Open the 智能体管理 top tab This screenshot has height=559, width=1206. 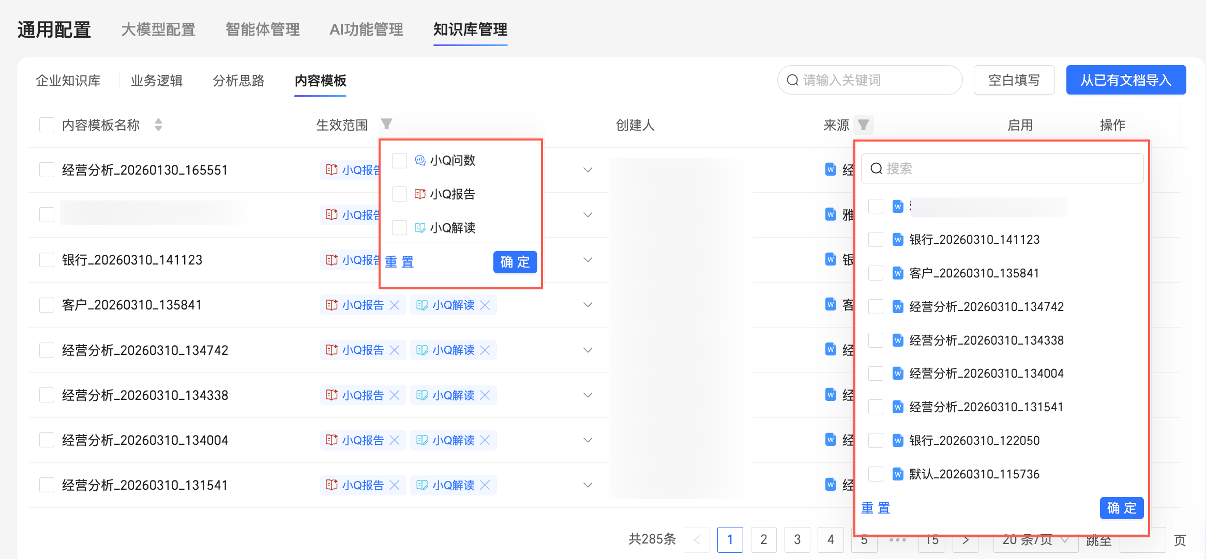[x=263, y=29]
